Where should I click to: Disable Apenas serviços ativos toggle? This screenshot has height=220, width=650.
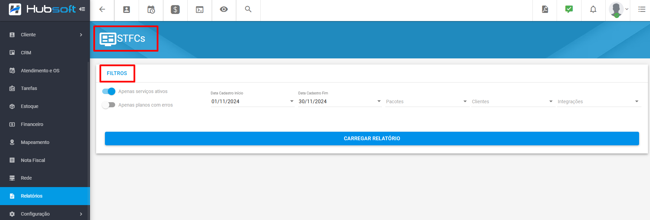(109, 91)
